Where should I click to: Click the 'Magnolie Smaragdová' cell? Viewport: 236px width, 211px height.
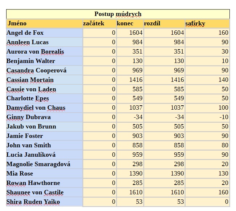tap(38, 164)
